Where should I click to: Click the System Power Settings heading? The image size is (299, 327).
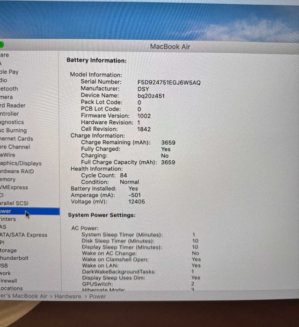click(x=102, y=215)
